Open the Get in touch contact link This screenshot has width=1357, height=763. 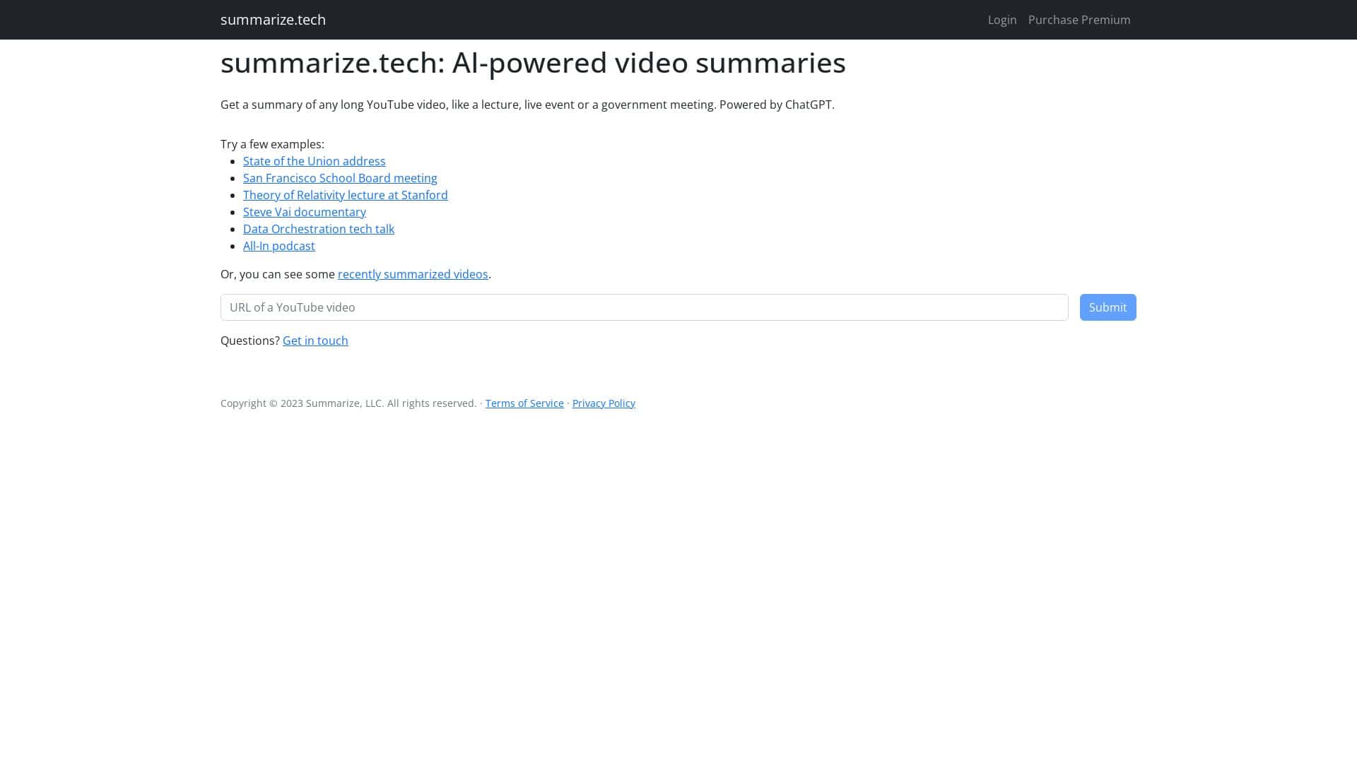tap(315, 341)
